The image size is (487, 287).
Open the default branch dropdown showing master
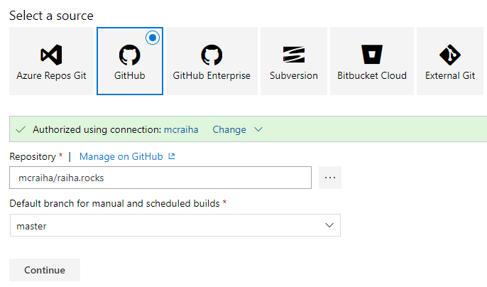point(175,225)
